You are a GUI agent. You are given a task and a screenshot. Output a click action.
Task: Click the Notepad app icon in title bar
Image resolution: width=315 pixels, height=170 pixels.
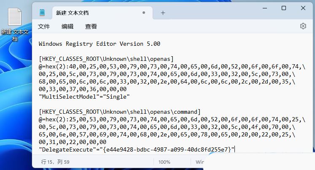point(42,13)
